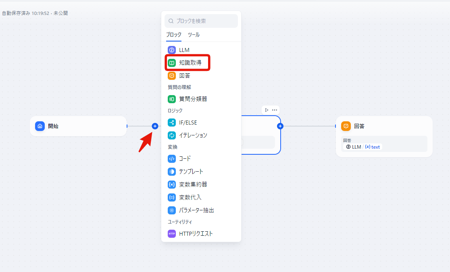
Task: Switch to the ツール tab
Action: click(x=194, y=35)
